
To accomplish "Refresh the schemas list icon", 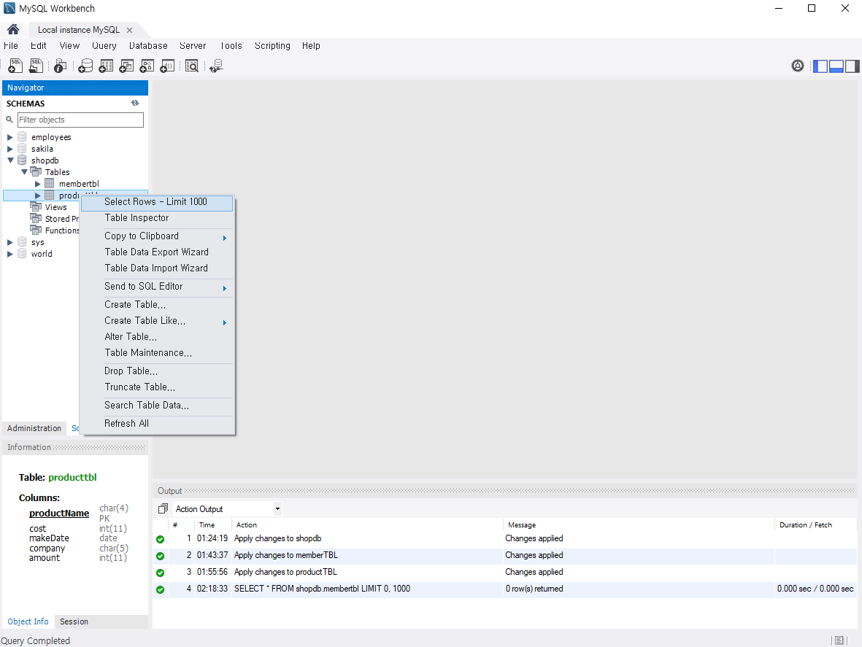I will 135,104.
